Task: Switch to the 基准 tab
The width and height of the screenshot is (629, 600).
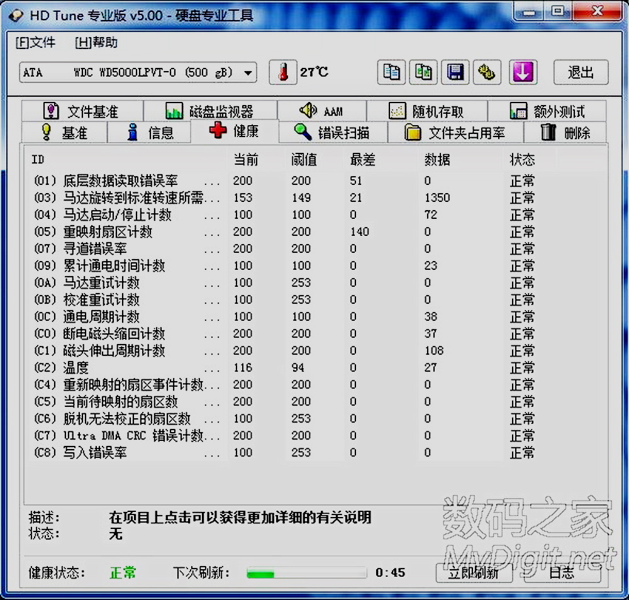Action: coord(64,132)
